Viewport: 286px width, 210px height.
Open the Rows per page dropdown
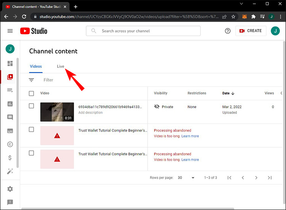[186, 177]
